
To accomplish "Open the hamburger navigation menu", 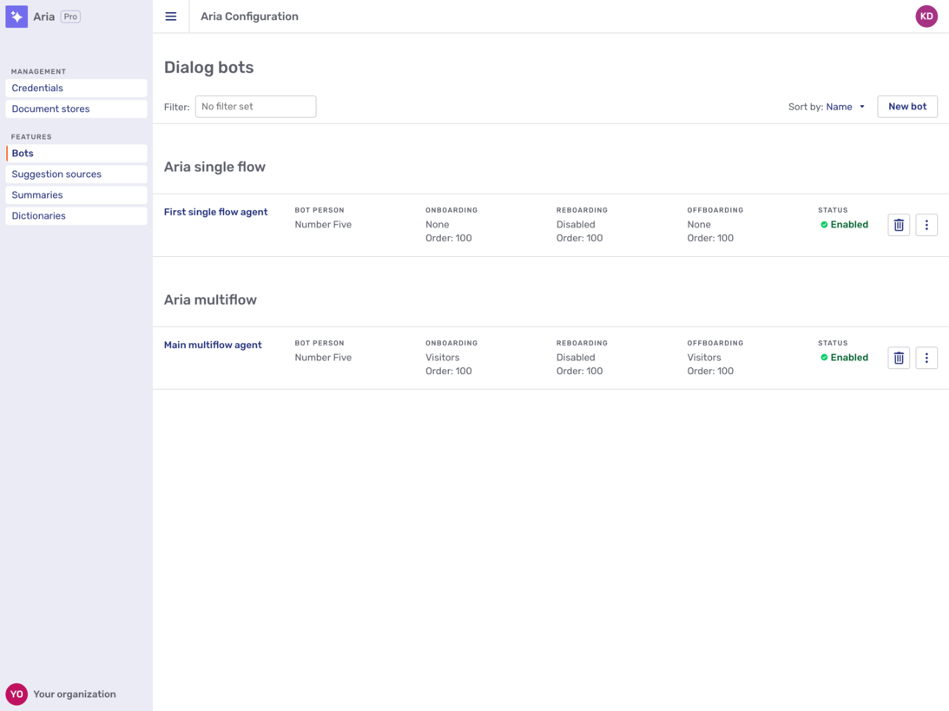I will [x=170, y=16].
